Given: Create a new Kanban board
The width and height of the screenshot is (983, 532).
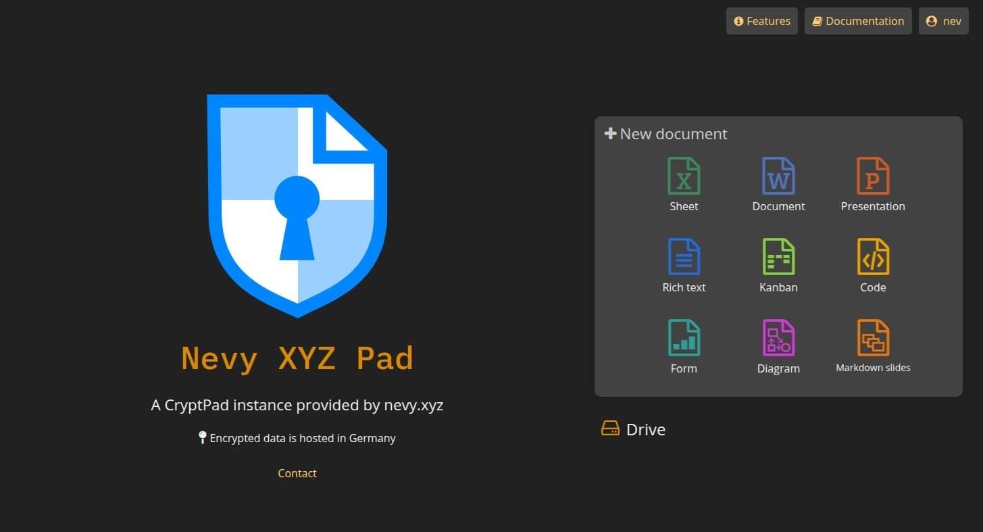Looking at the screenshot, I should (x=778, y=264).
